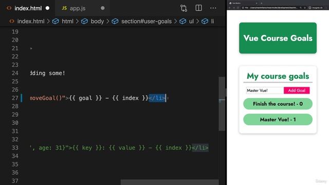
Task: Open the source control changes icon
Action: [184, 8]
